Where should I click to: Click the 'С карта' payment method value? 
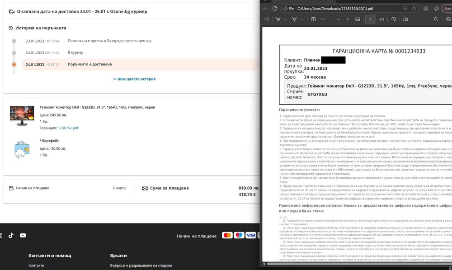click(119, 188)
